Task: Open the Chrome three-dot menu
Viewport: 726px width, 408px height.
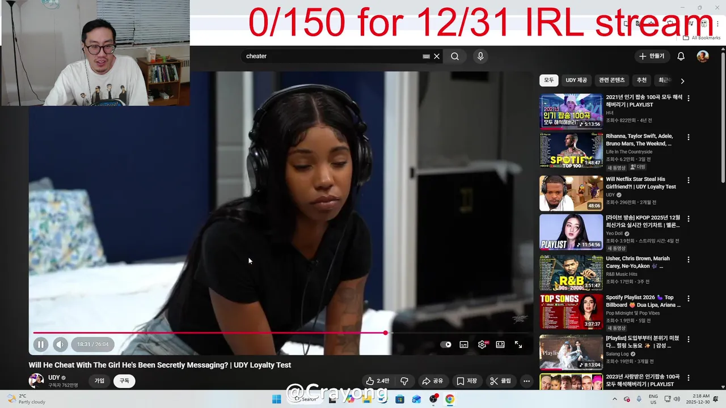Action: coord(718,24)
